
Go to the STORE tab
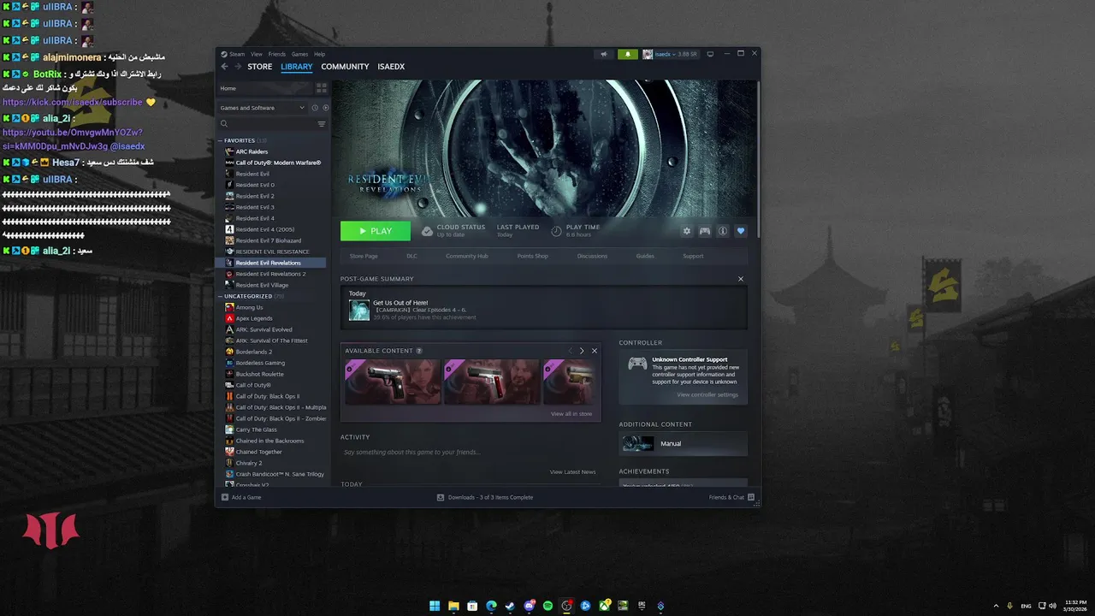click(x=260, y=67)
